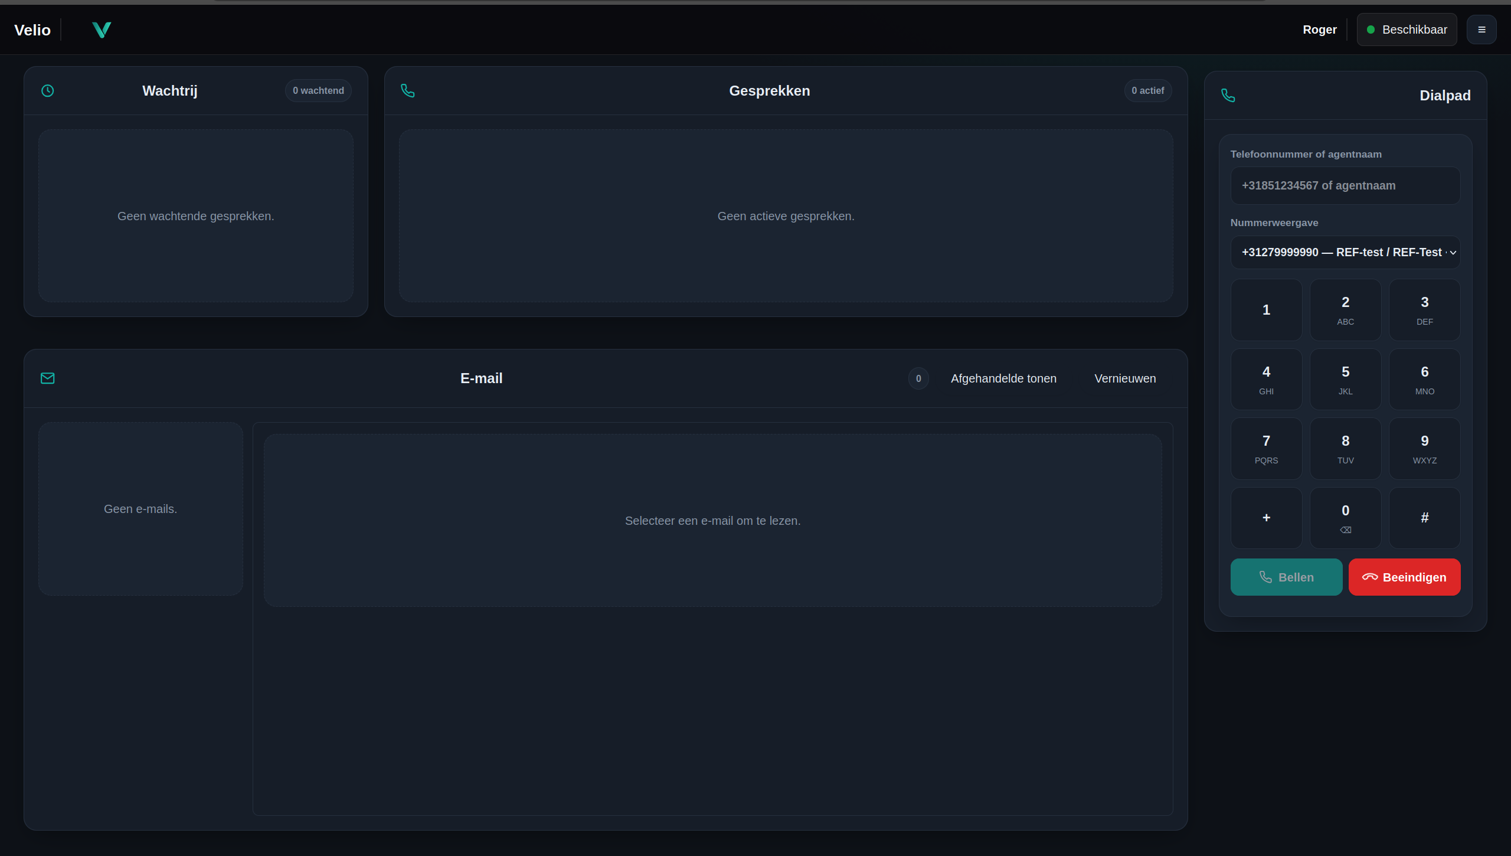Open the hamburger menu button
The image size is (1511, 856).
(x=1481, y=30)
